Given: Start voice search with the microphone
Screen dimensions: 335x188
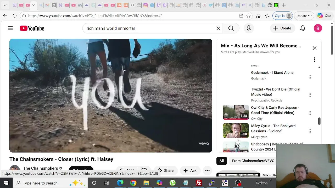Looking at the screenshot, I should (x=249, y=28).
